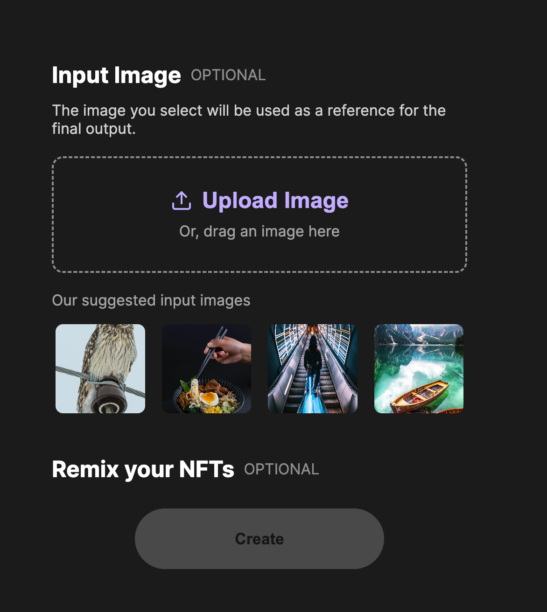
Task: Click the hooded person on the escalator
Action: [x=313, y=359]
